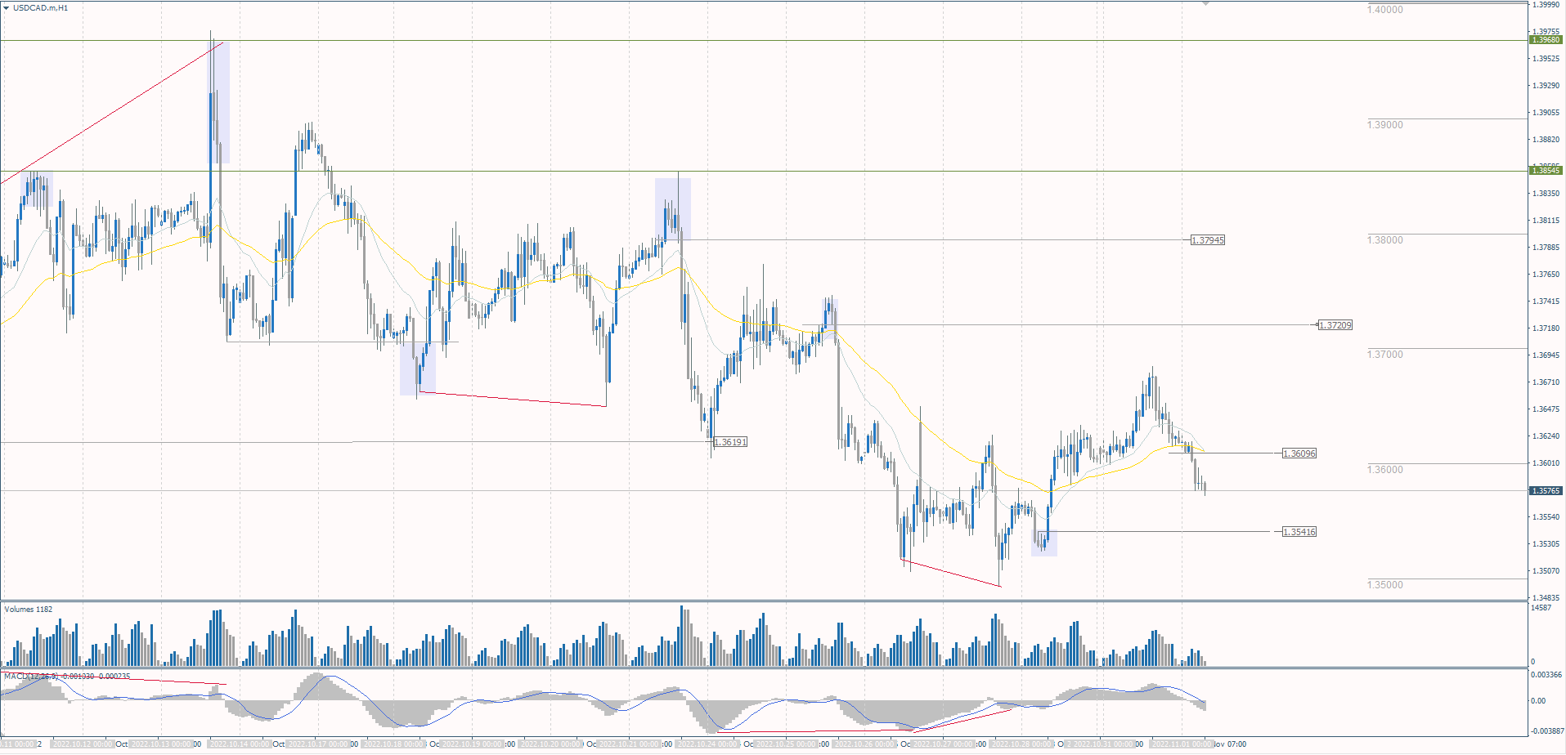Click the 2022.10.13 00:00 date marker

tap(160, 744)
